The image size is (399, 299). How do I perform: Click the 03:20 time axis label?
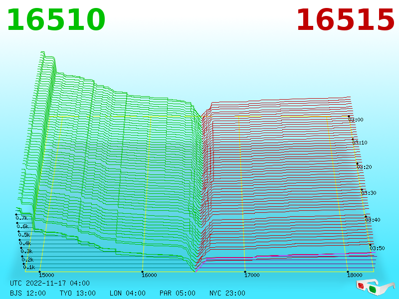[x=365, y=167]
